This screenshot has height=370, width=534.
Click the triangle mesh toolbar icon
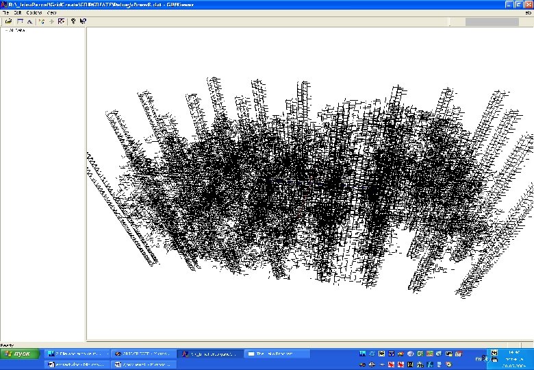29,21
